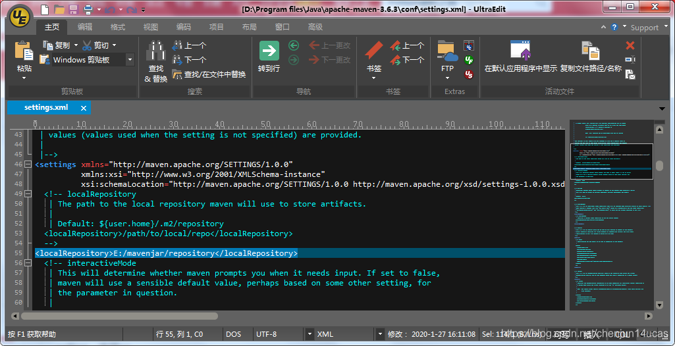Delete active file with red X icon
The width and height of the screenshot is (675, 346).
pos(630,45)
